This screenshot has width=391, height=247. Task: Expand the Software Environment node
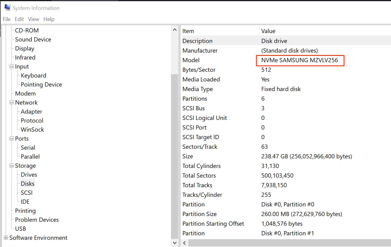pos(6,238)
